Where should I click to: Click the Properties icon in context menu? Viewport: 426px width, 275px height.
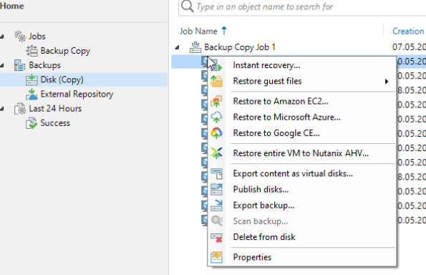pos(216,257)
